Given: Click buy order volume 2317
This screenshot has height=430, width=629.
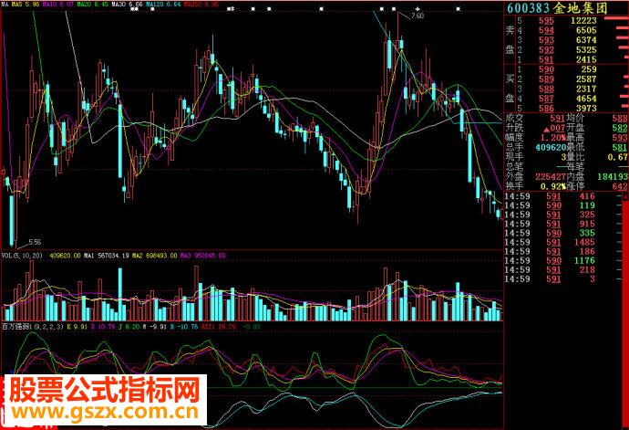Looking at the screenshot, I should 586,89.
